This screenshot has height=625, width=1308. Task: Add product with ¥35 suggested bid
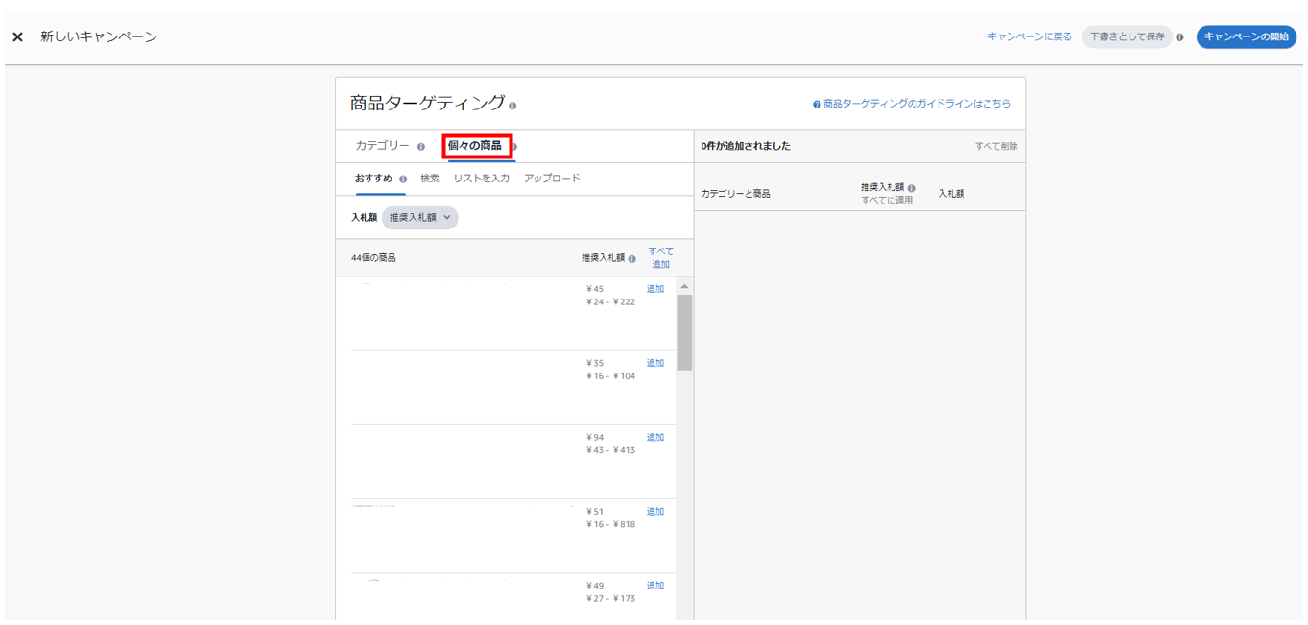(x=655, y=363)
